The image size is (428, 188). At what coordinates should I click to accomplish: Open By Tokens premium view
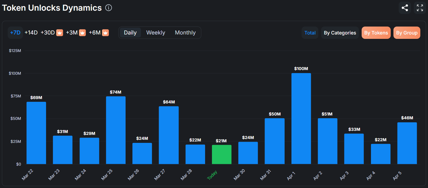376,33
